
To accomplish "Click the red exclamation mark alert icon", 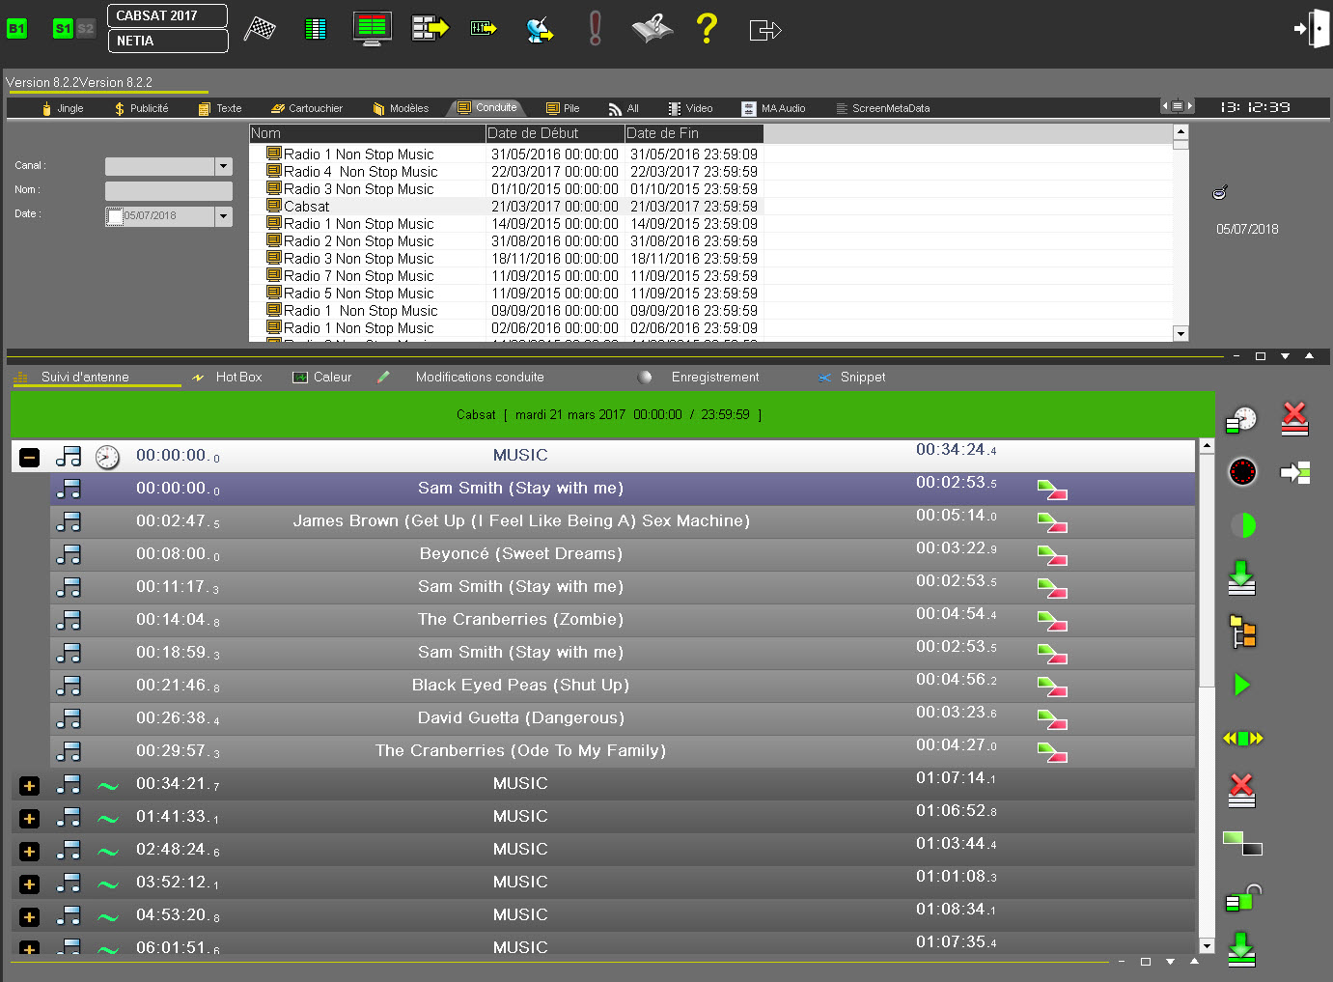I will tap(595, 28).
